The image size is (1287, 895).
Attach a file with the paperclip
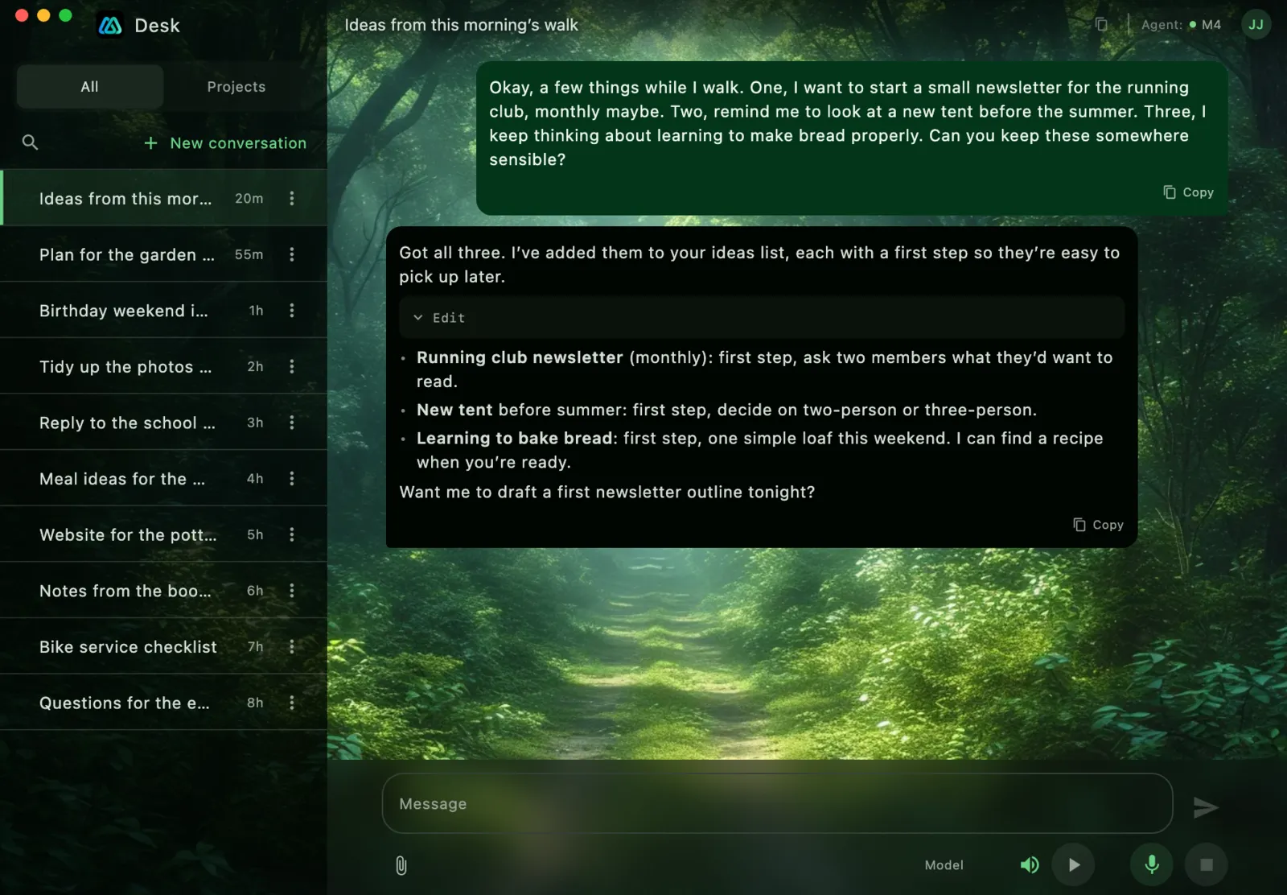click(x=401, y=865)
